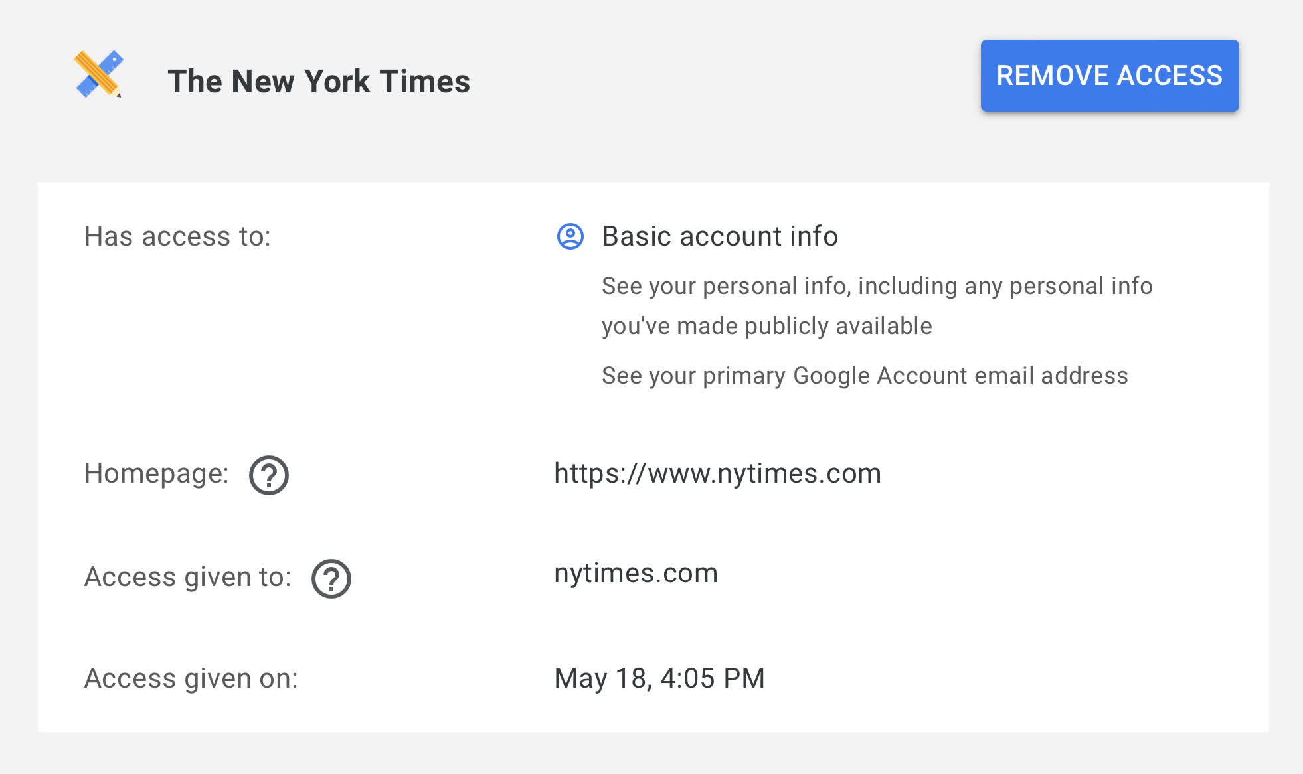Image resolution: width=1303 pixels, height=774 pixels.
Task: Open help icon beside Access given to
Action: point(331,579)
